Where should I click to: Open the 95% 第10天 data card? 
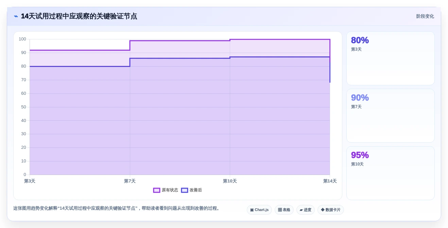click(x=391, y=173)
